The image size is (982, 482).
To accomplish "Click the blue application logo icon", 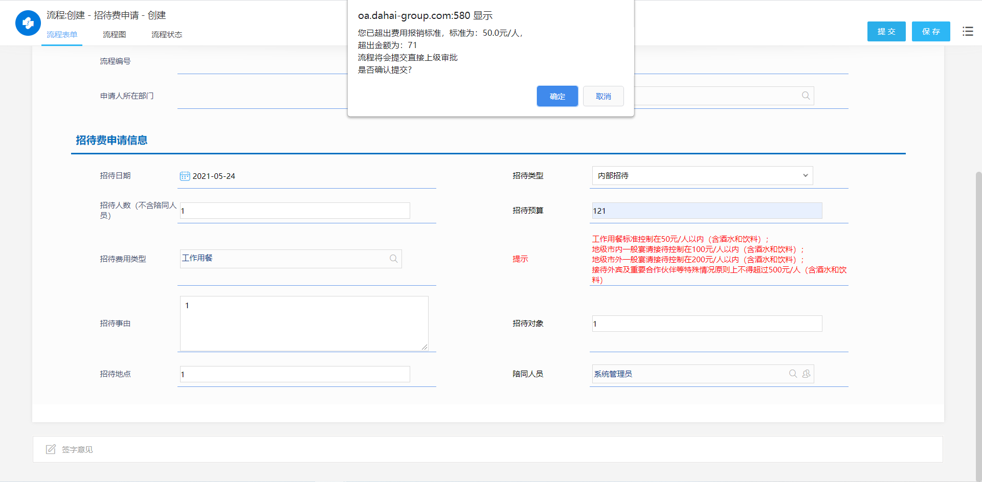I will (x=28, y=23).
